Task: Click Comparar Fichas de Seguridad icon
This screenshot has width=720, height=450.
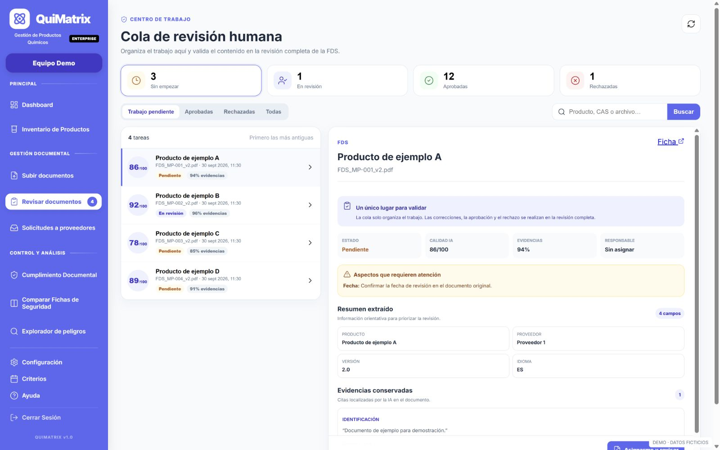Action: click(x=14, y=303)
